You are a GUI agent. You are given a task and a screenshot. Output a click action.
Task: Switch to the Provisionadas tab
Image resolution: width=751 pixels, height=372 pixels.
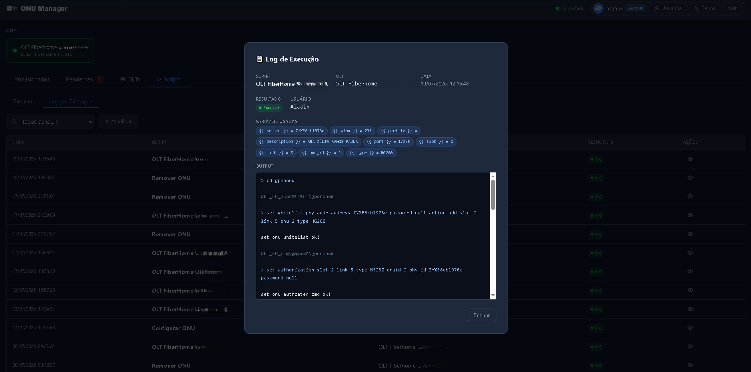32,79
